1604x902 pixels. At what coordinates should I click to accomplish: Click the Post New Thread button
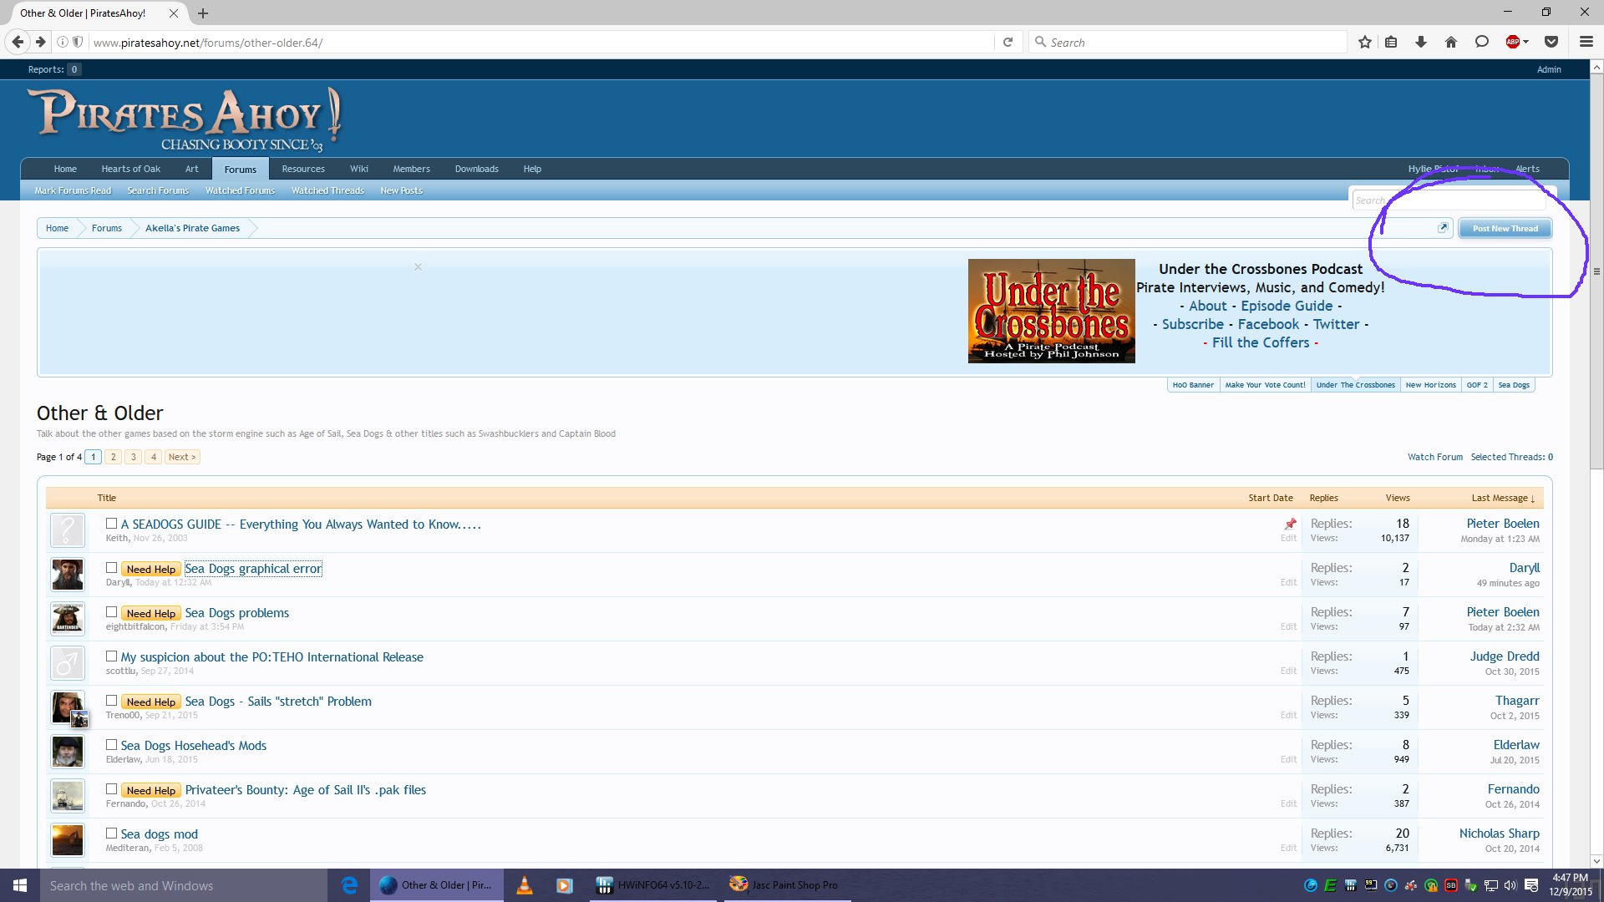click(1505, 228)
